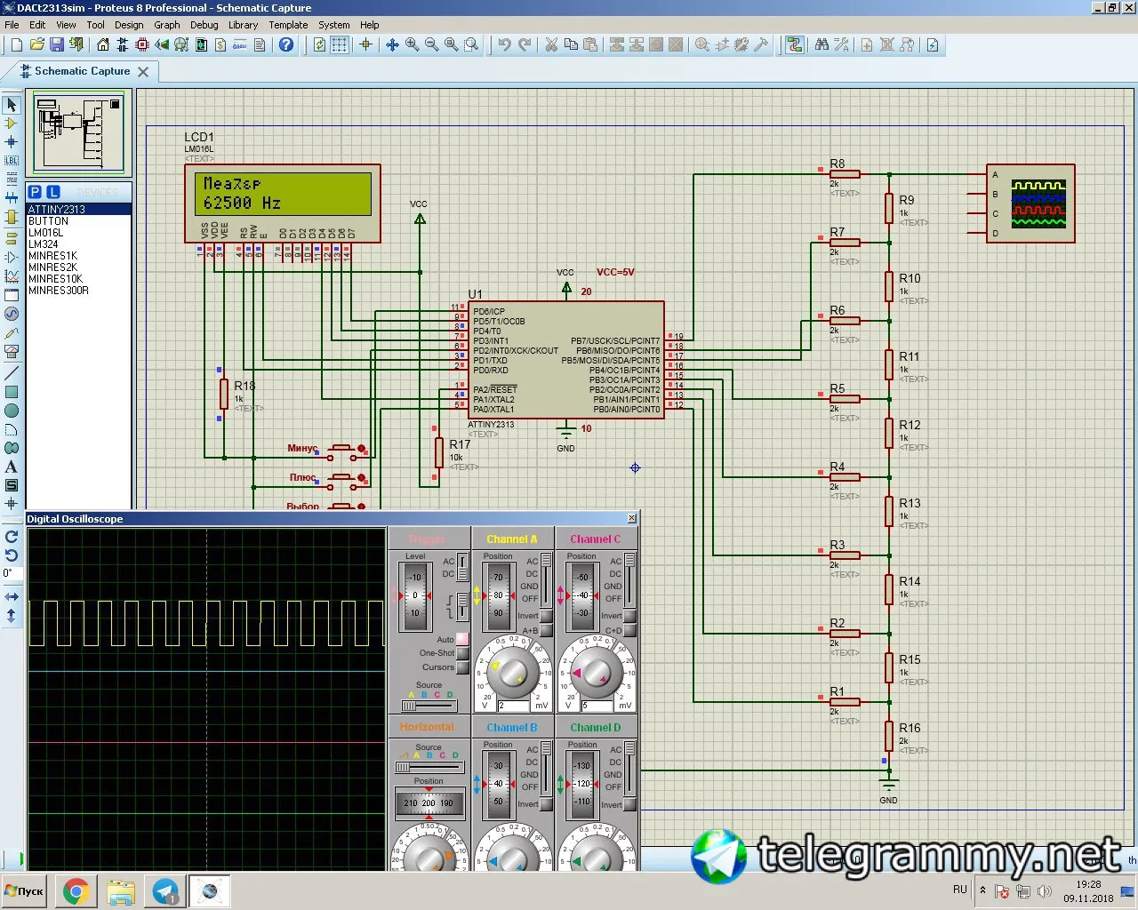This screenshot has height=910, width=1138.
Task: Click the Save Project toolbar icon
Action: tap(57, 44)
